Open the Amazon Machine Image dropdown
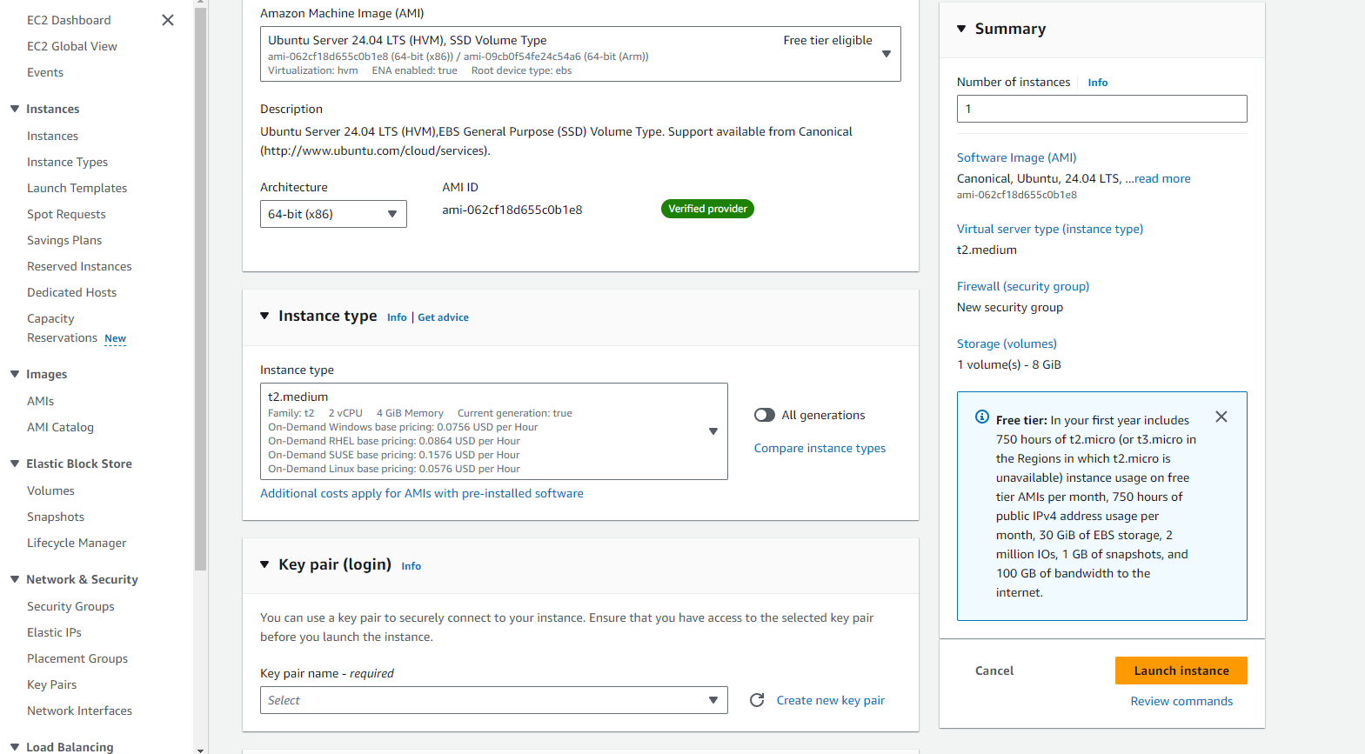The width and height of the screenshot is (1365, 754). tap(580, 54)
